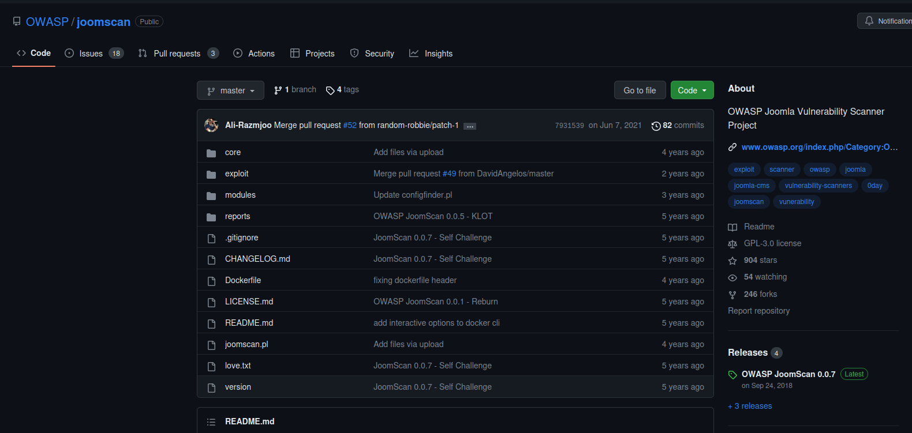Open pull request #52 link in commit

coord(350,125)
